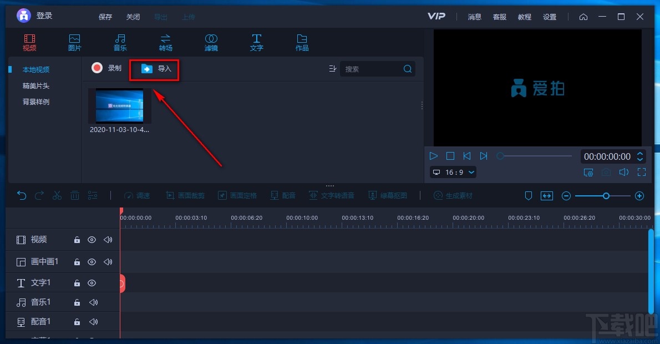Viewport: 660px width, 344px height.
Task: Jump to the next frame
Action: pos(484,156)
